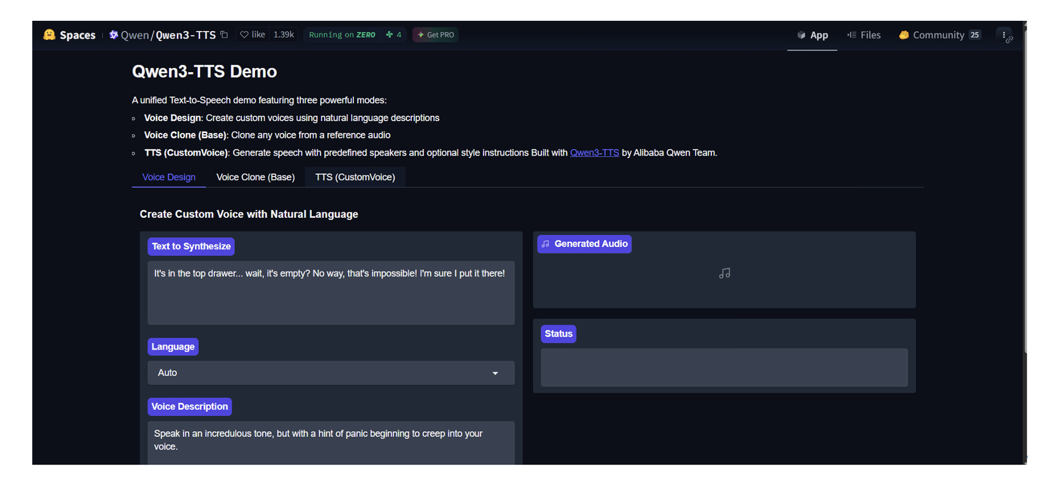Screen dimensions: 1060x488
Task: Click the Voice Description label
Action: pos(190,406)
